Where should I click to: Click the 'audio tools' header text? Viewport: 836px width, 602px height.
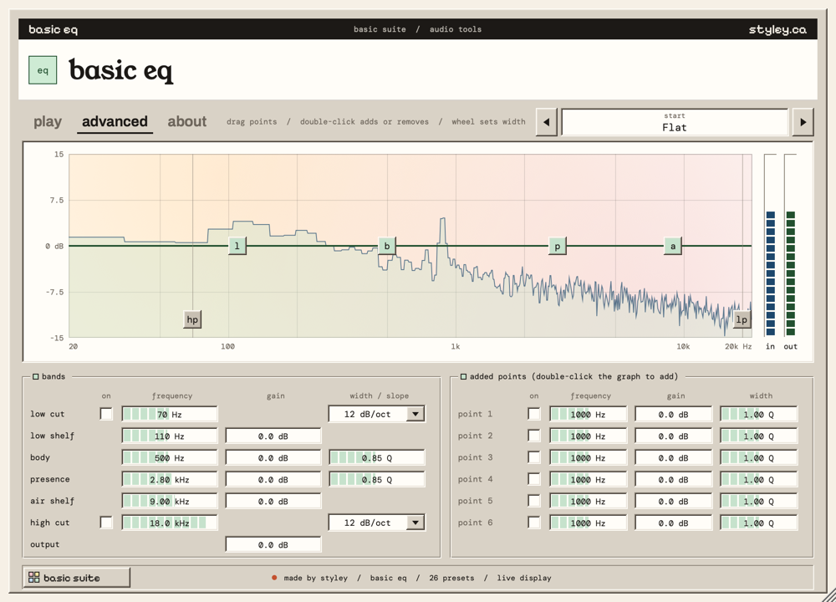tap(456, 29)
